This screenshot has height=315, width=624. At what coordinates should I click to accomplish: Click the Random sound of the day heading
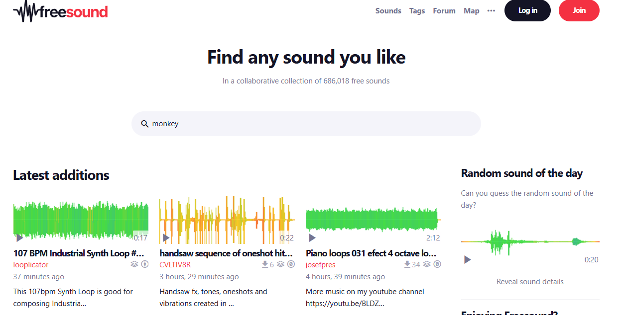522,173
